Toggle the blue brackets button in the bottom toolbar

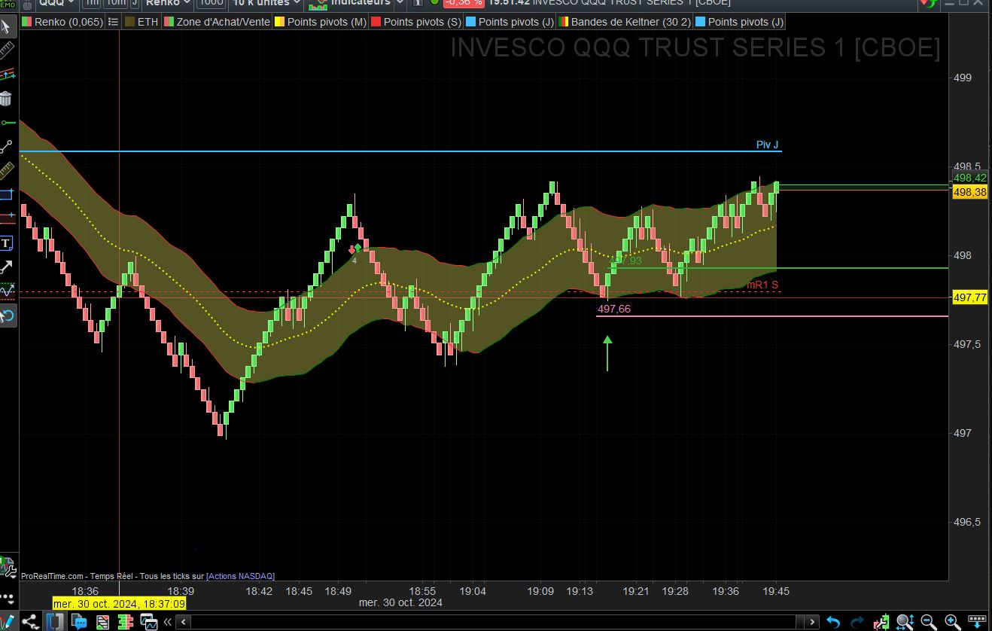pyautogui.click(x=54, y=622)
